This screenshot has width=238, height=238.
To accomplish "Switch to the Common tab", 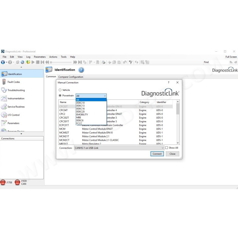I will tap(51, 76).
